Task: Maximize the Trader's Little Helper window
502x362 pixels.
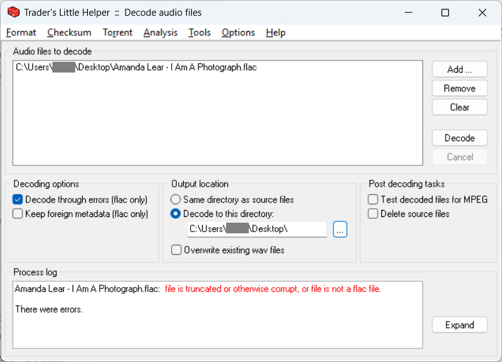Action: (445, 13)
